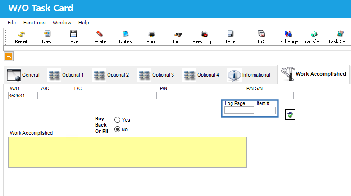The width and height of the screenshot is (351, 196).
Task: Click into the E/C input field
Action: click(115, 96)
